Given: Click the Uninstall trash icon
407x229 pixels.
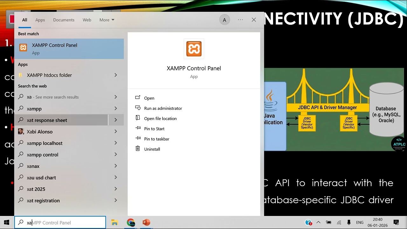Looking at the screenshot, I should coord(138,149).
